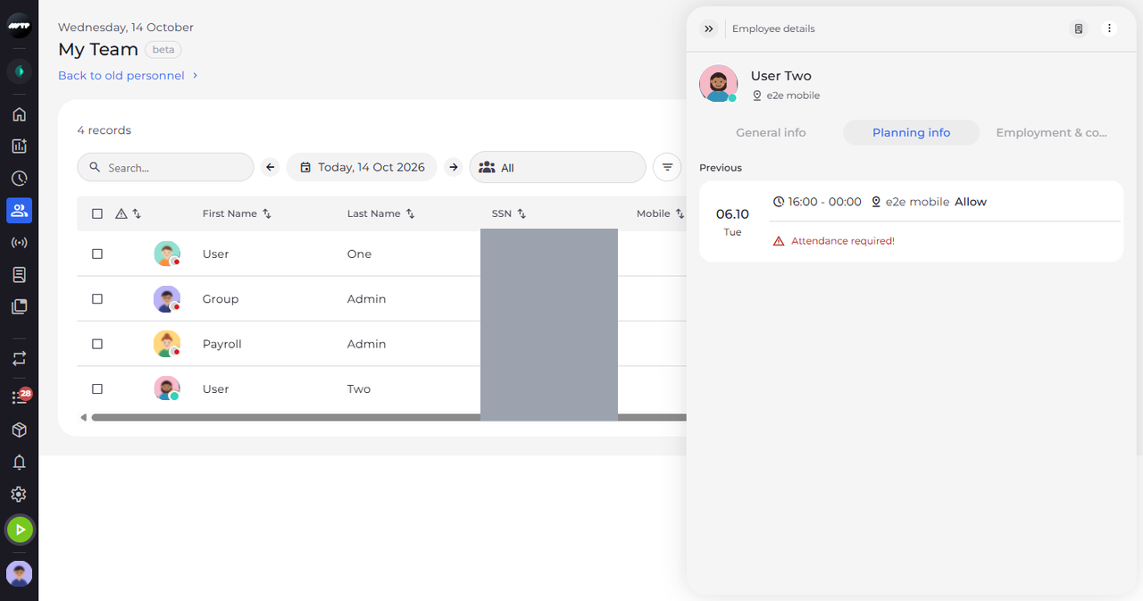Open the live broadcast signal icon in sidebar
Image resolution: width=1143 pixels, height=601 pixels.
[19, 243]
